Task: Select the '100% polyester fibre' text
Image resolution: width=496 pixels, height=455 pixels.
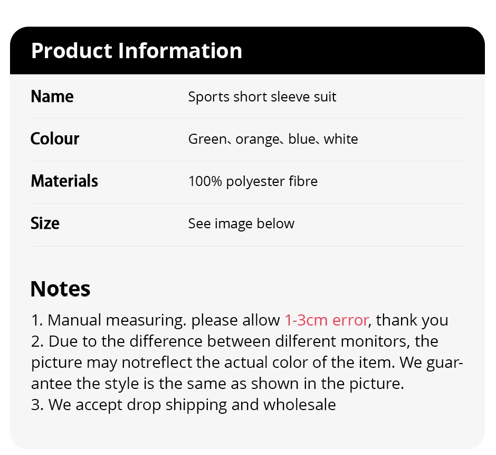Action: [253, 182]
